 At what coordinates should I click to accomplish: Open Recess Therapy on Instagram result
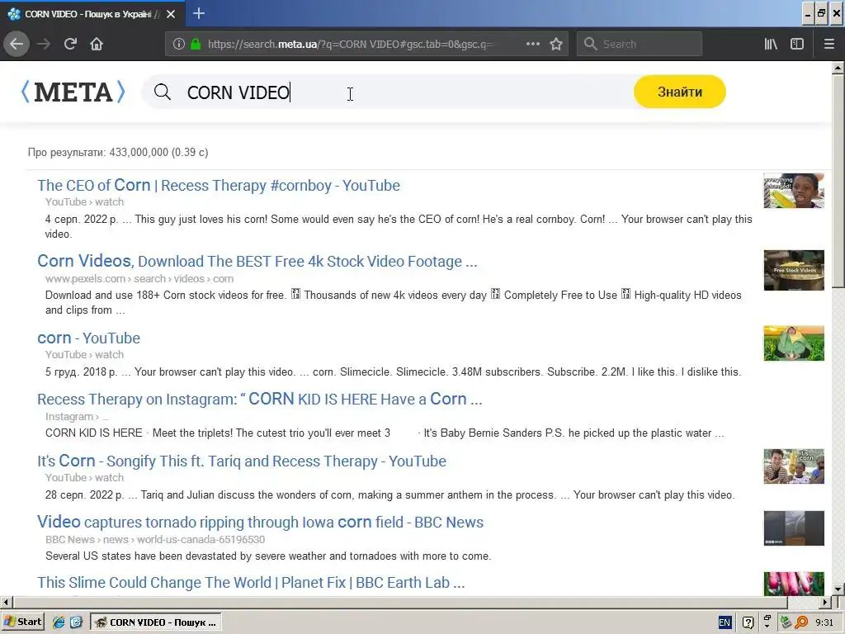[259, 400]
